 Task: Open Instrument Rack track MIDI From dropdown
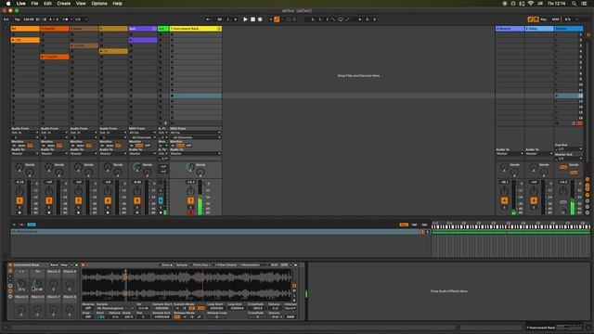pyautogui.click(x=196, y=133)
